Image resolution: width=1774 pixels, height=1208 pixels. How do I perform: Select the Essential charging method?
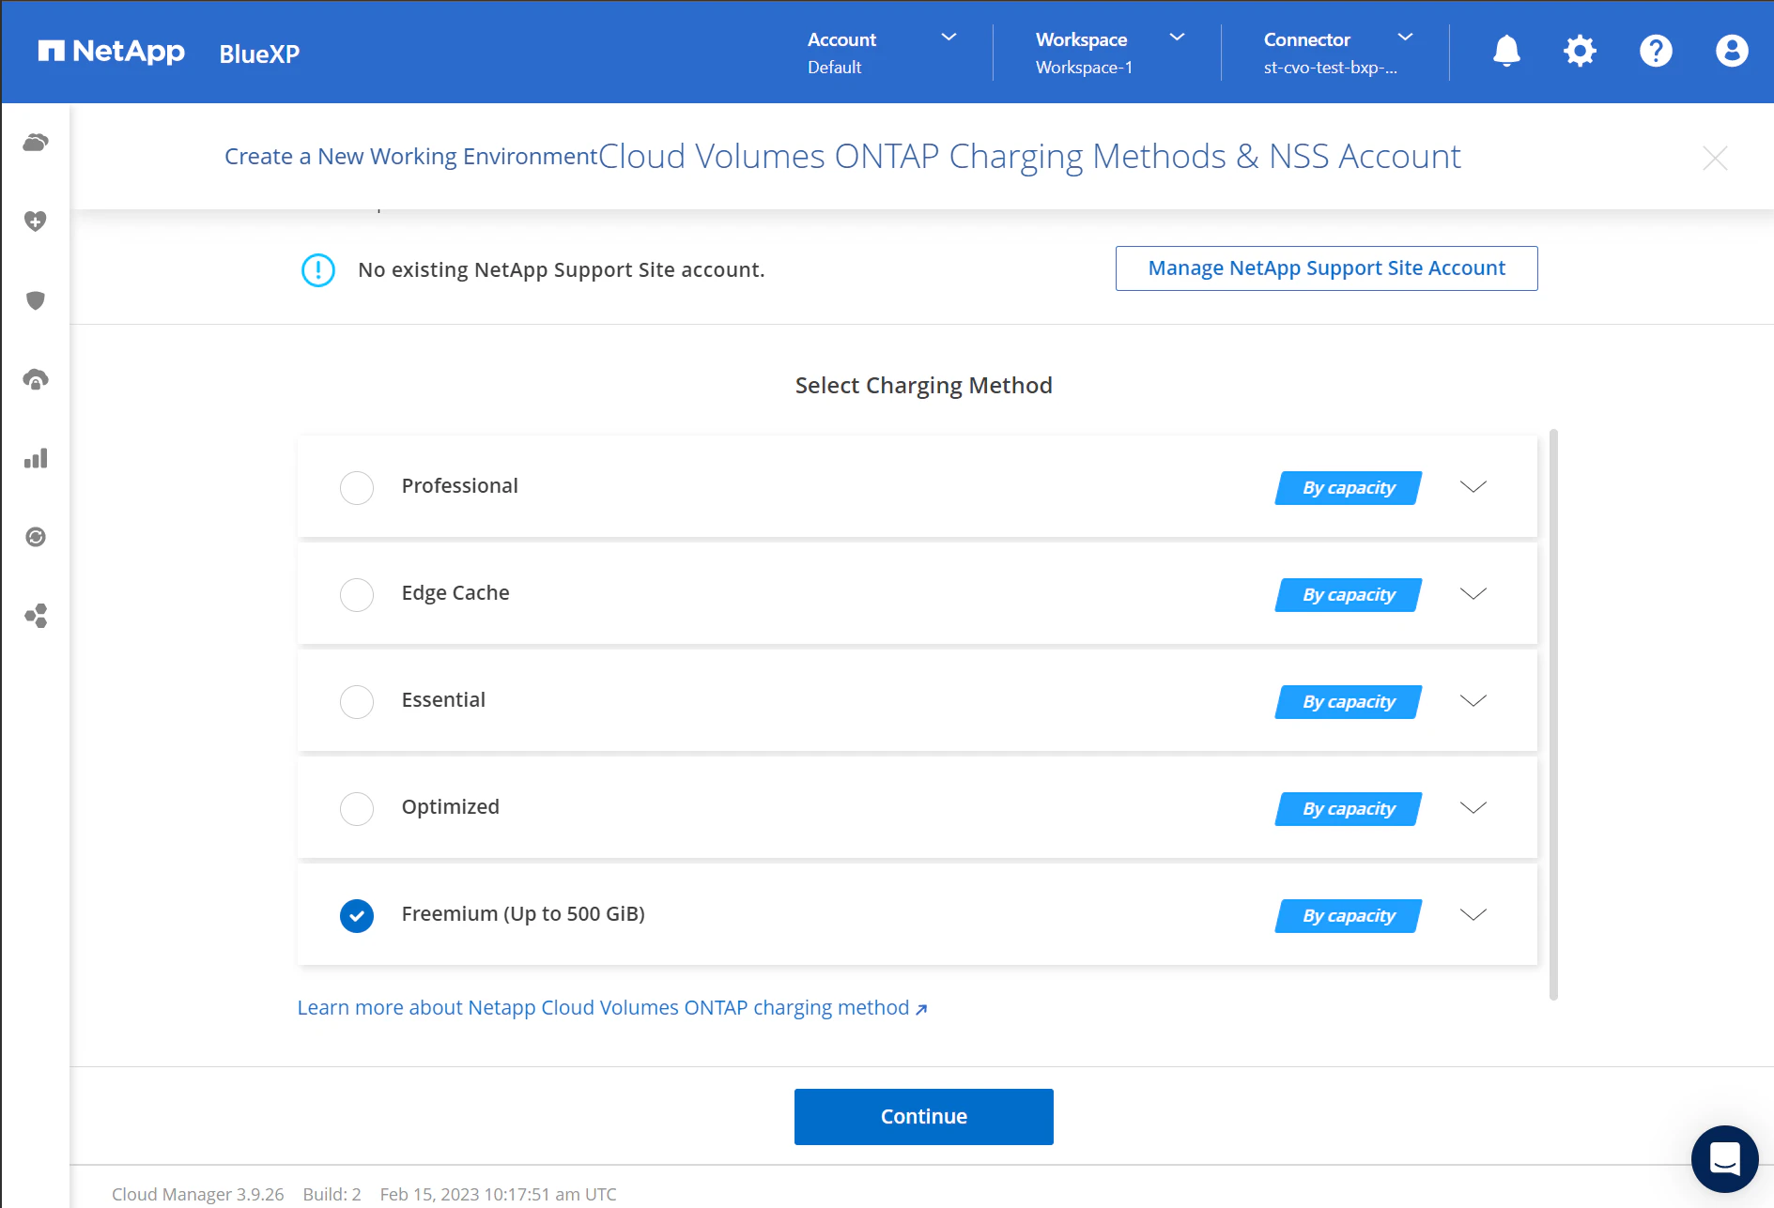(x=357, y=701)
